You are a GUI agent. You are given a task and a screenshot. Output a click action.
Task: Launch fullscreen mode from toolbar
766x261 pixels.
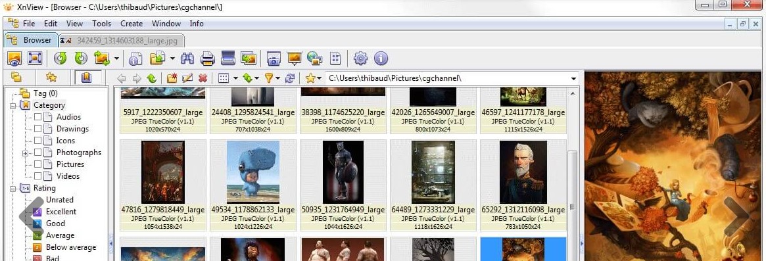(x=35, y=59)
